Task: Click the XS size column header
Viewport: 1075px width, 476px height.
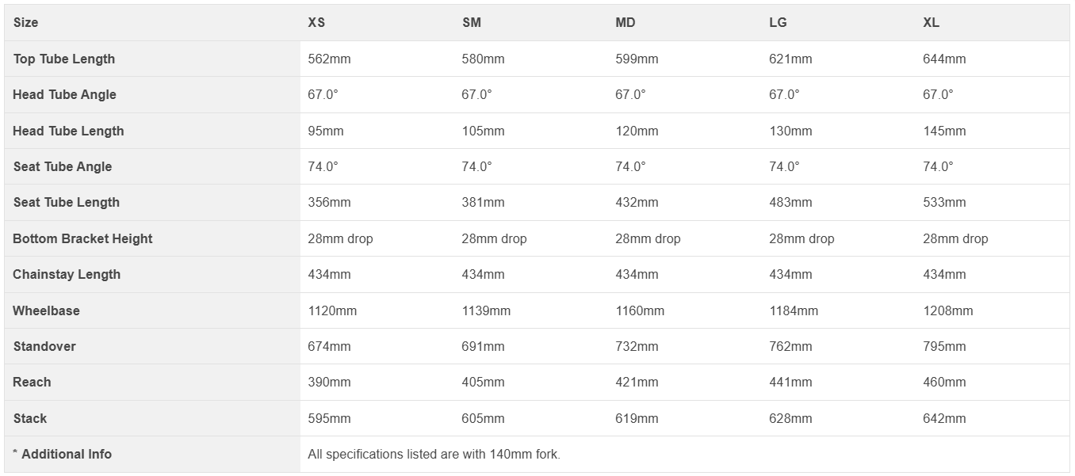Action: pos(316,23)
